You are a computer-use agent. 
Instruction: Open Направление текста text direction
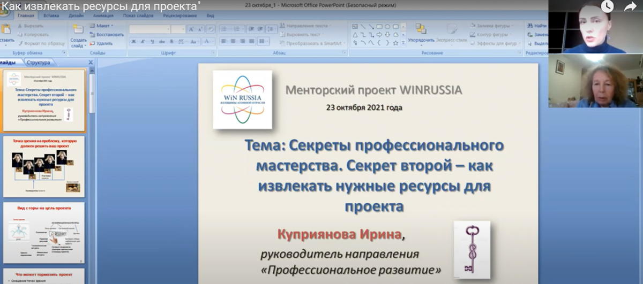coord(305,26)
